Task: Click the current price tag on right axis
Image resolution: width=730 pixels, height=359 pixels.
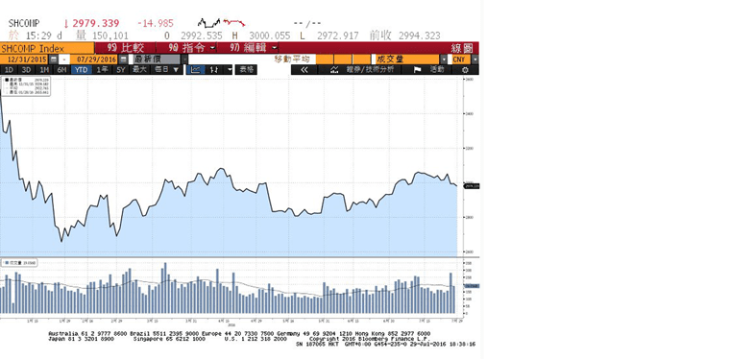Action: click(x=472, y=186)
